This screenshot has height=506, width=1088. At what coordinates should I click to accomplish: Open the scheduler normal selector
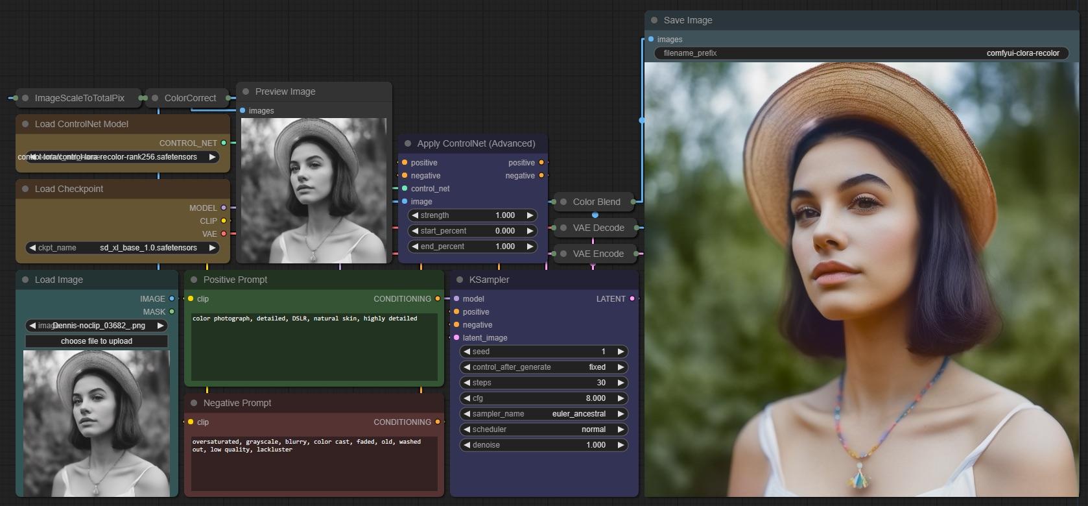coord(543,429)
